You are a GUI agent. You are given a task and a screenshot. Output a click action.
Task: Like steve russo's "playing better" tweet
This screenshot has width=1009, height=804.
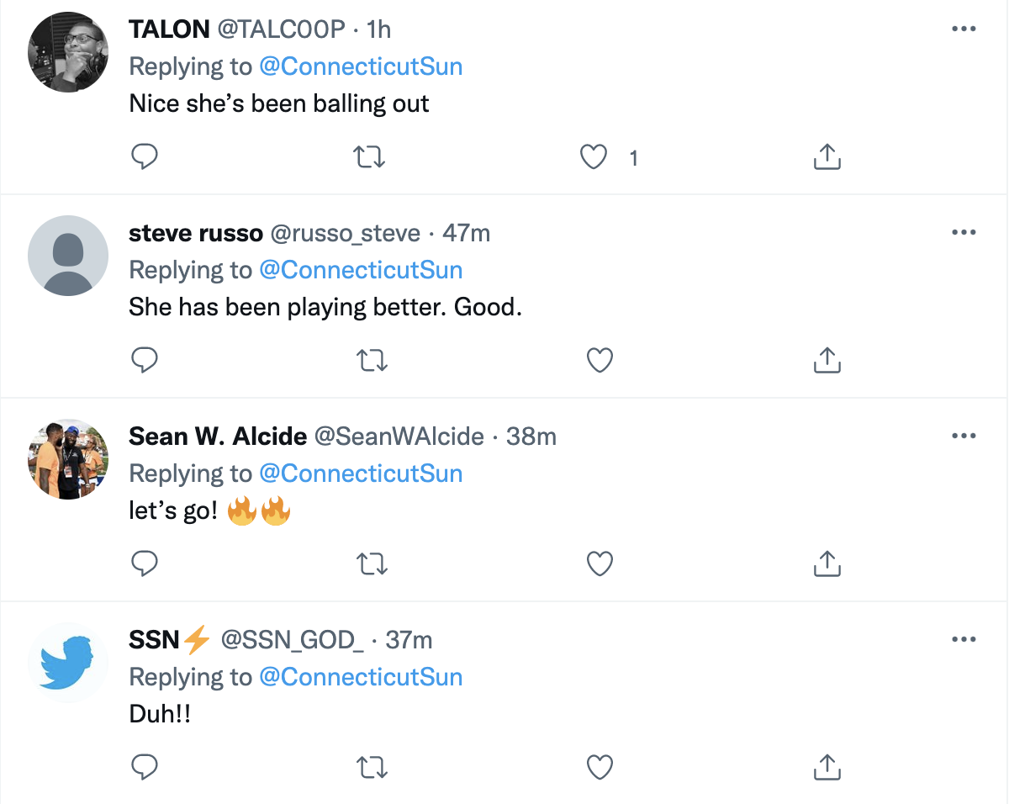pyautogui.click(x=599, y=361)
